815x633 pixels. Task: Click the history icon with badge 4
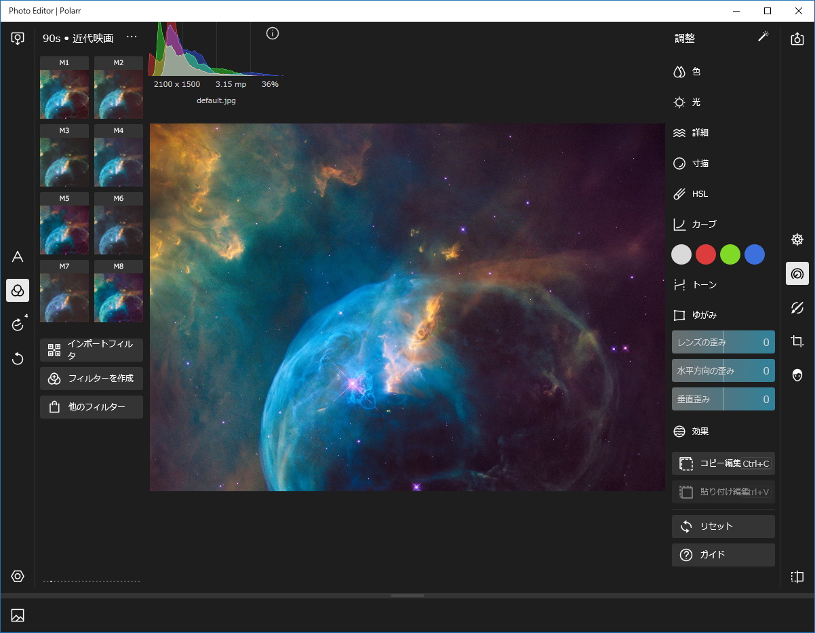click(x=18, y=325)
